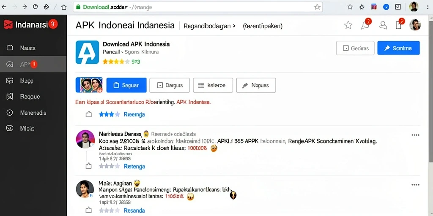Click the Dargurs button
The image size is (433, 216).
coord(170,85)
